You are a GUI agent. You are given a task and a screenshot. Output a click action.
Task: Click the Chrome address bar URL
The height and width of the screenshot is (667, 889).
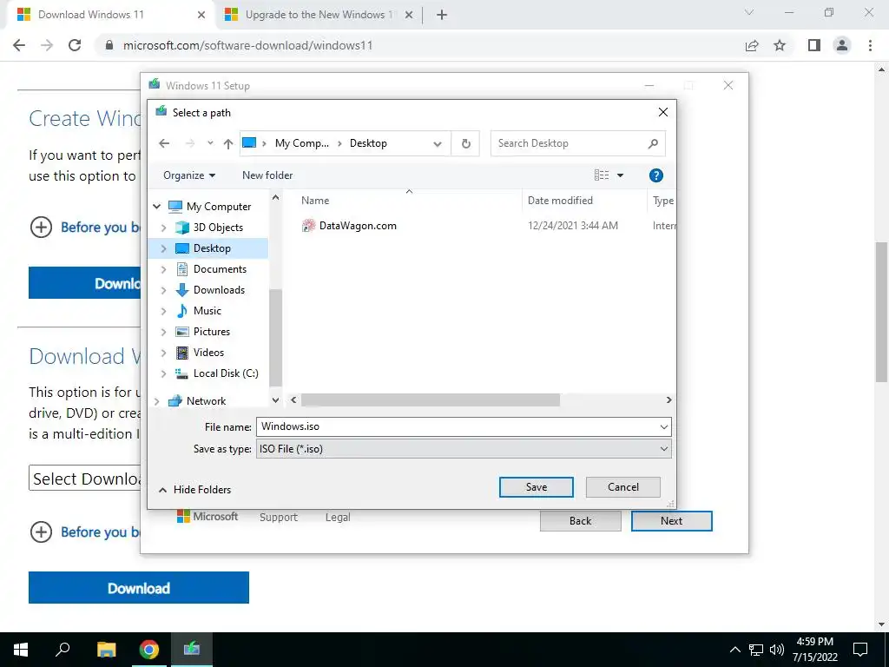pyautogui.click(x=247, y=45)
